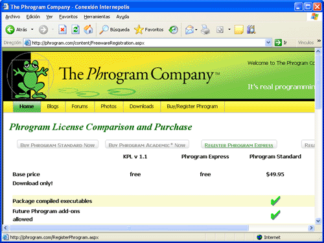Viewport: 324px width, 243px height.
Task: Click the Phrogram Express column header
Action: tap(205, 157)
